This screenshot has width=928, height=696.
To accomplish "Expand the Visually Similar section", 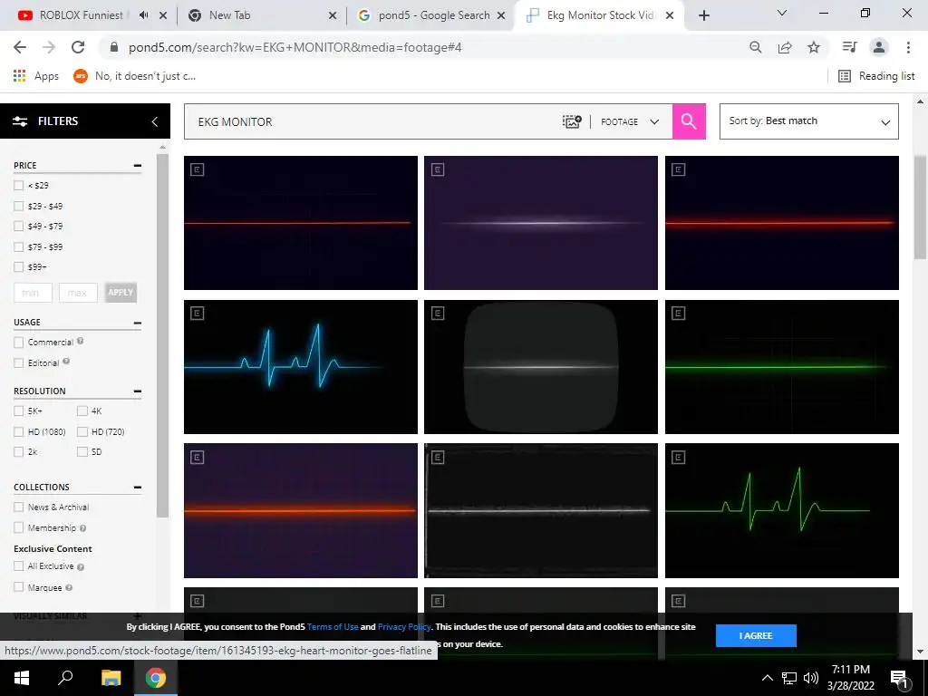I will coord(138,616).
